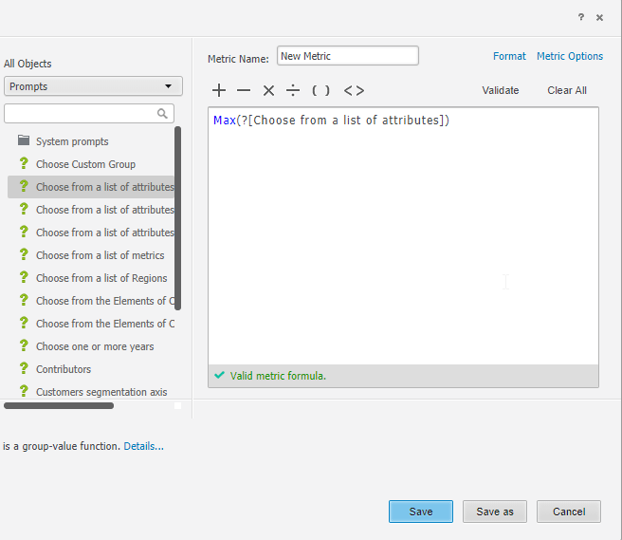Click the horizontal scrollbar under object list
The height and width of the screenshot is (540, 622).
[x=59, y=406]
